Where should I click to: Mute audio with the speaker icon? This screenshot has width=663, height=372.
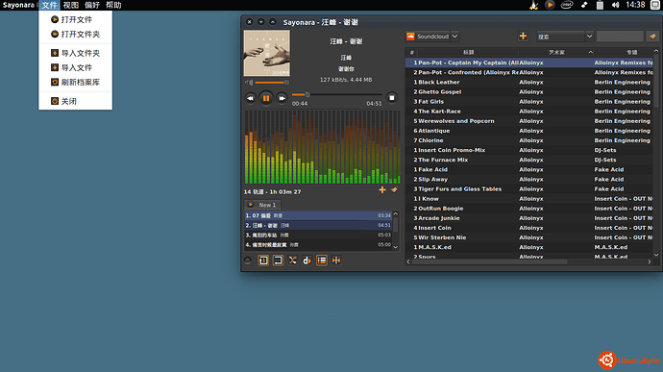249,83
